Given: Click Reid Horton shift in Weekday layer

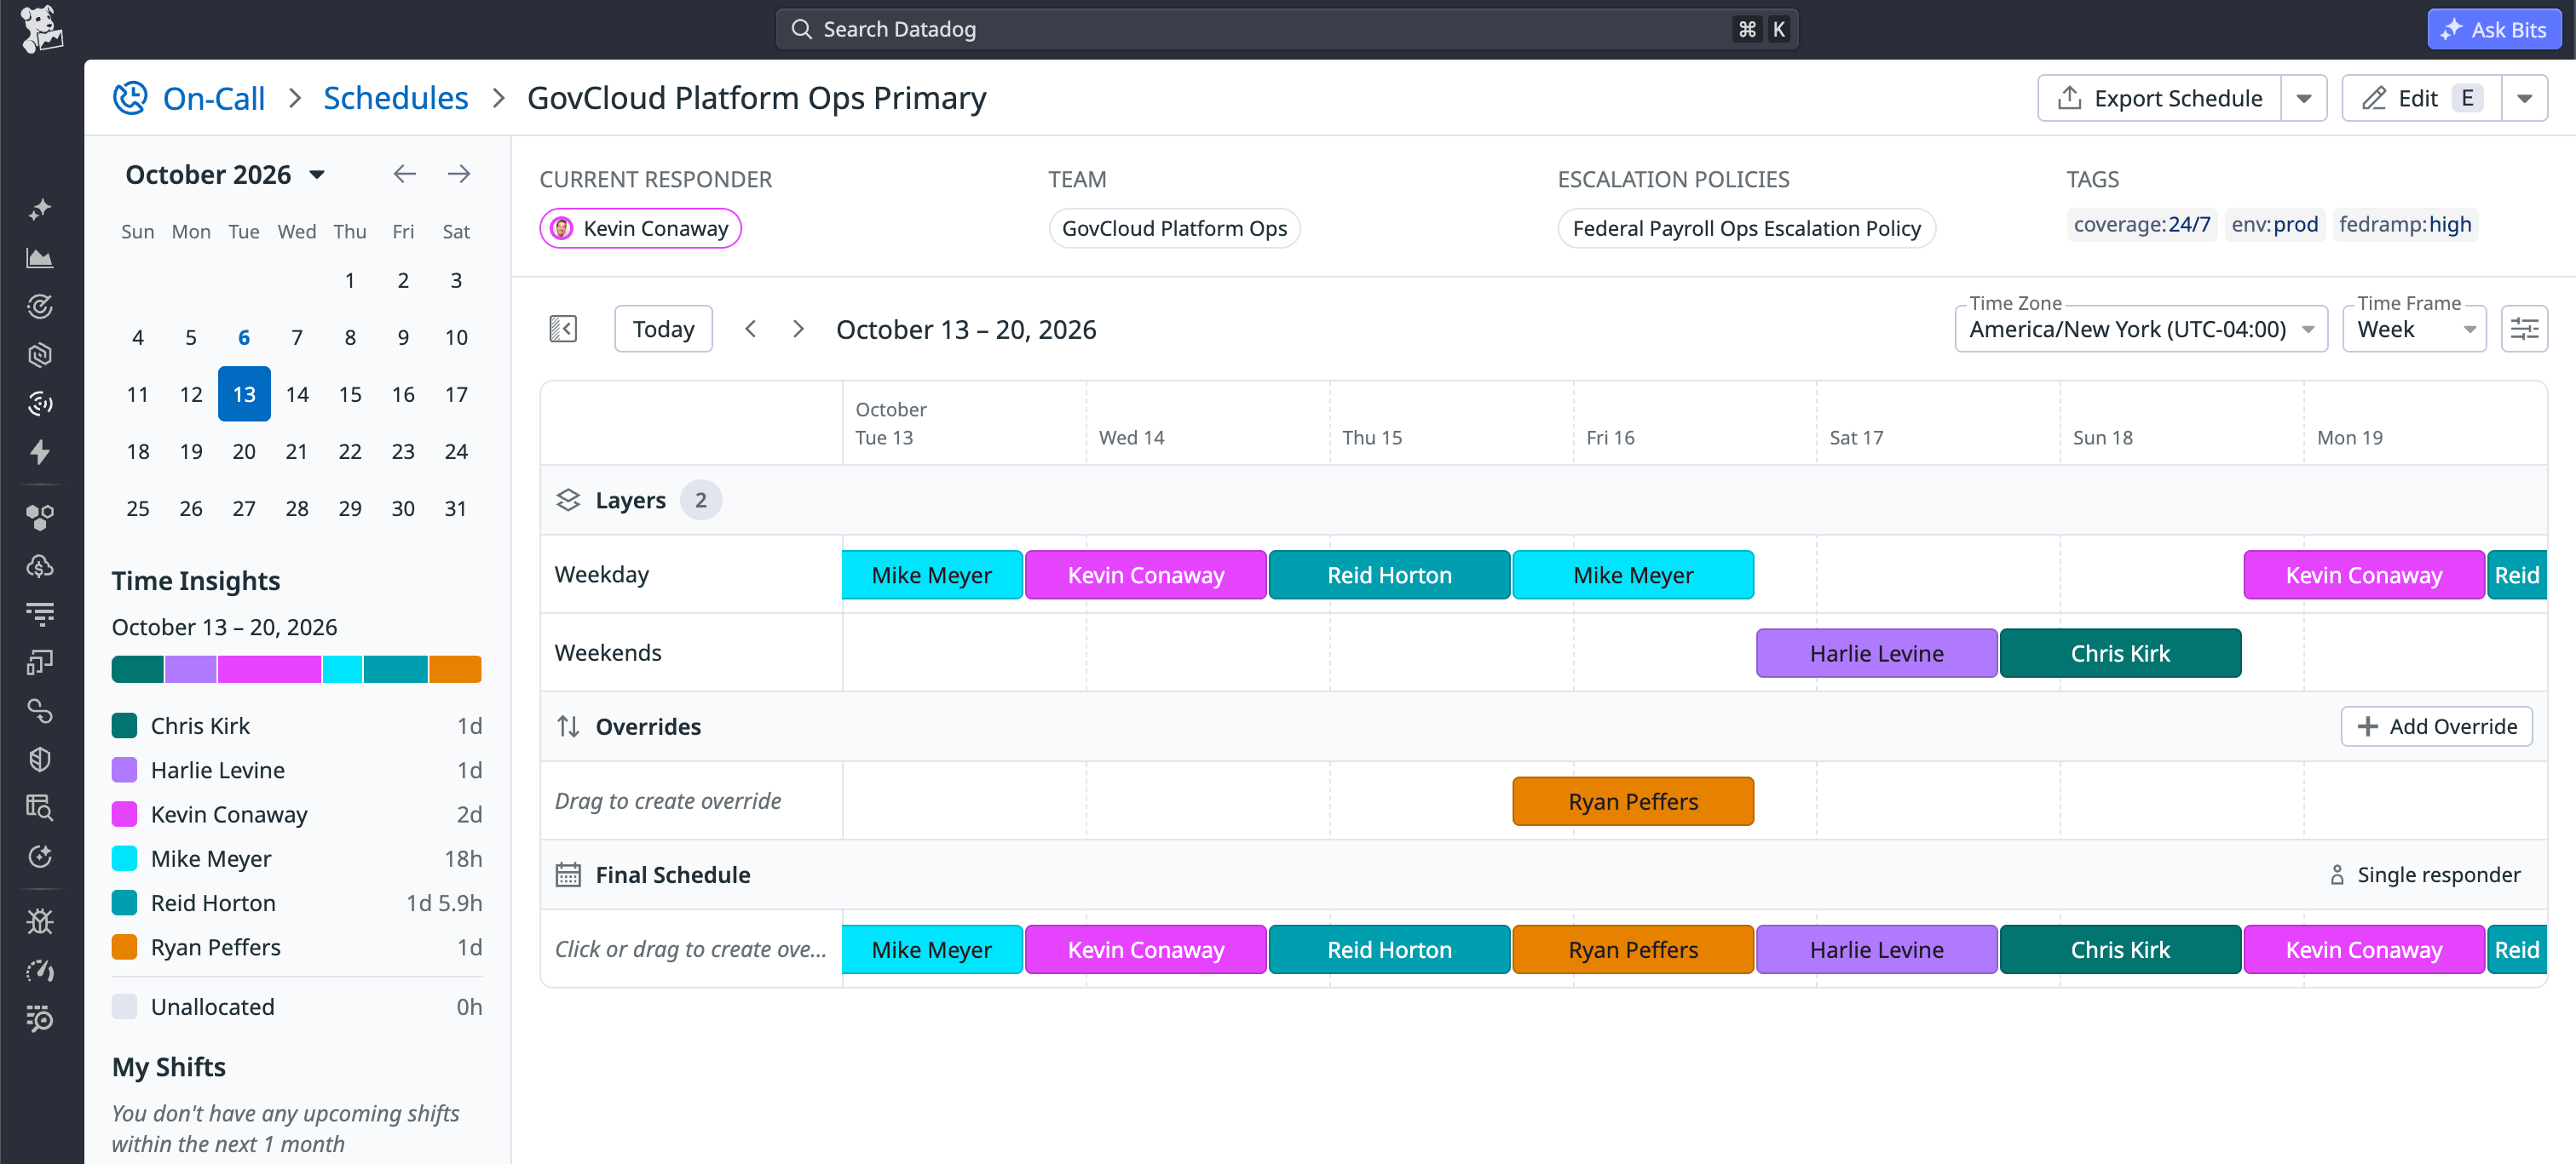Looking at the screenshot, I should [x=1389, y=576].
